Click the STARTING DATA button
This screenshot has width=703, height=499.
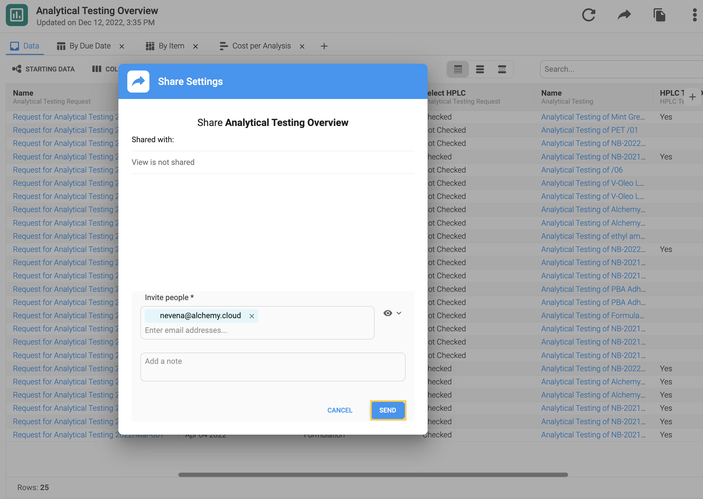[43, 69]
